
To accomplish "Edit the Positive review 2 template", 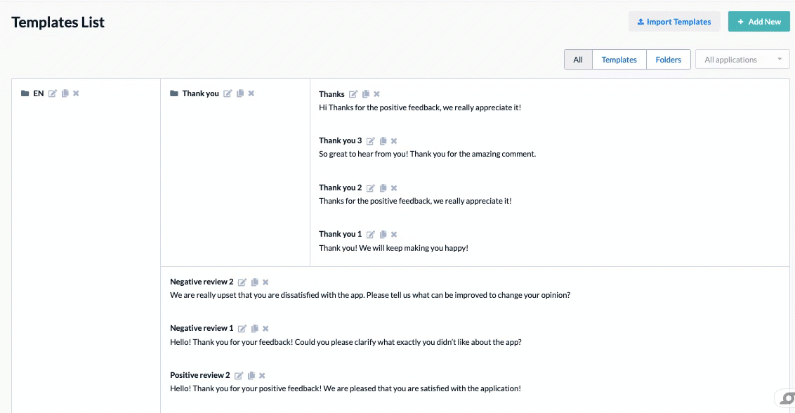I will click(x=239, y=376).
